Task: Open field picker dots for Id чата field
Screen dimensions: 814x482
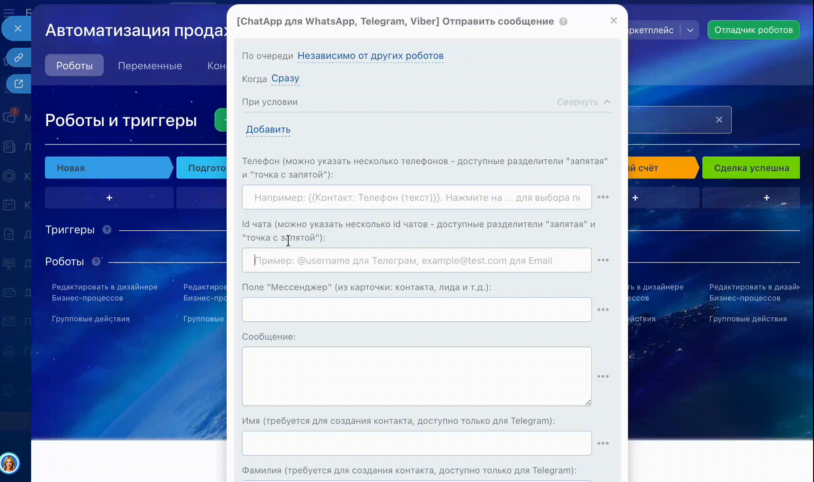Action: coord(603,260)
